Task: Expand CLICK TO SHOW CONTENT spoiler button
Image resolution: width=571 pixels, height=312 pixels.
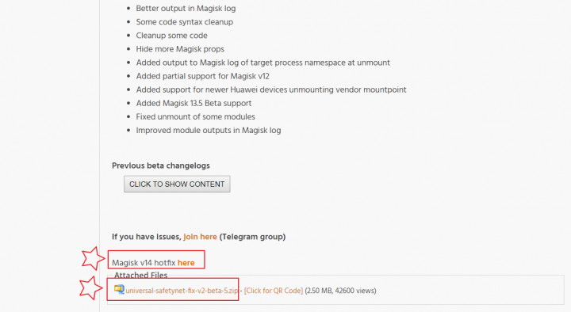Action: 177,184
